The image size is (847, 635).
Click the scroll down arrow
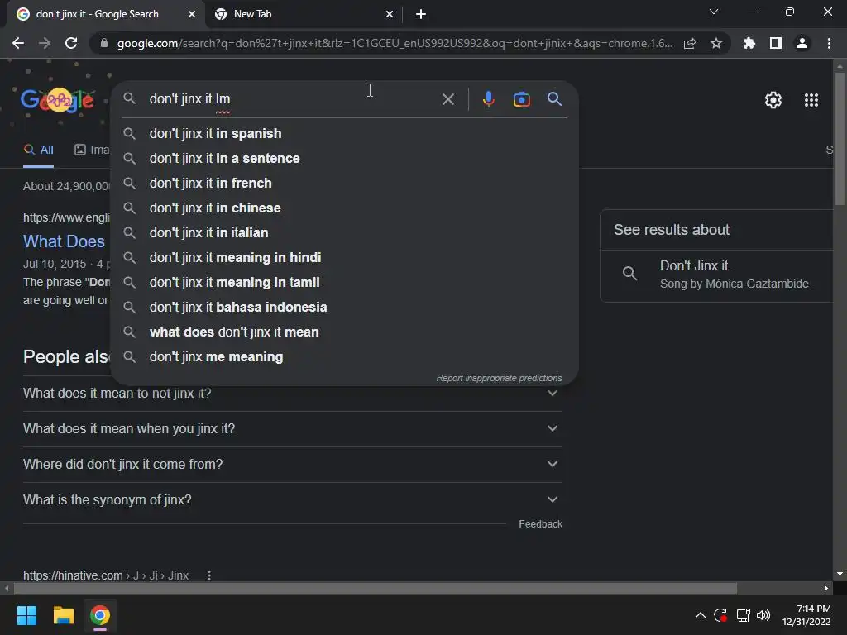(x=840, y=574)
